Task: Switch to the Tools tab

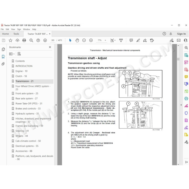Action: pos(16,34)
